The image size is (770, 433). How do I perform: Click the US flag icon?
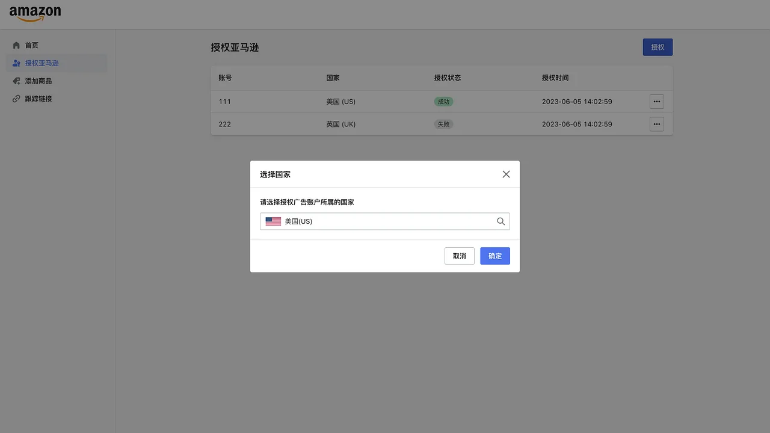pyautogui.click(x=273, y=221)
